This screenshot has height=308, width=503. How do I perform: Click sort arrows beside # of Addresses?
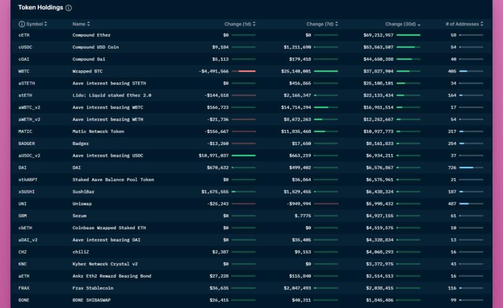482,24
